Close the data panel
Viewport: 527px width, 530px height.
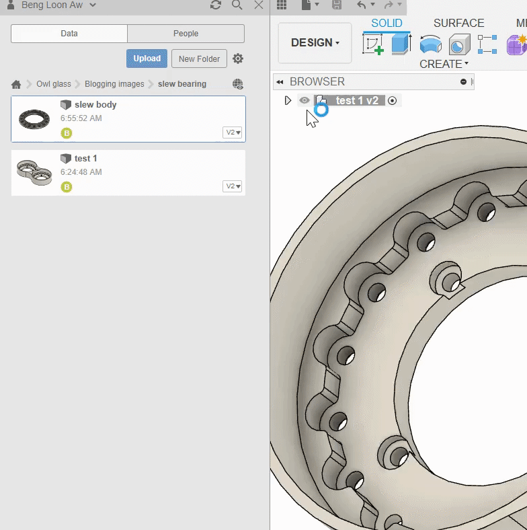[x=259, y=5]
